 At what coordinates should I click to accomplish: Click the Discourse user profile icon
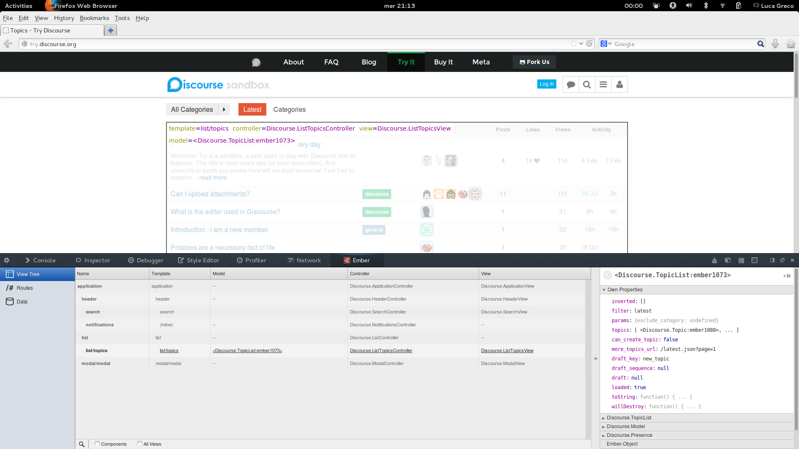click(x=619, y=84)
